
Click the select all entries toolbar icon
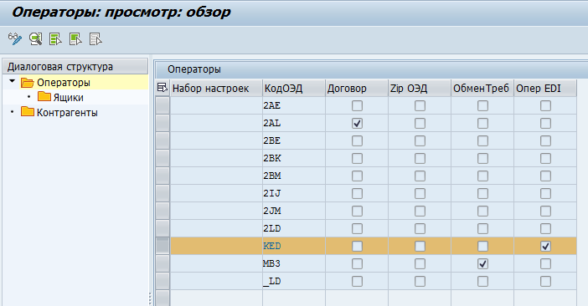click(55, 39)
